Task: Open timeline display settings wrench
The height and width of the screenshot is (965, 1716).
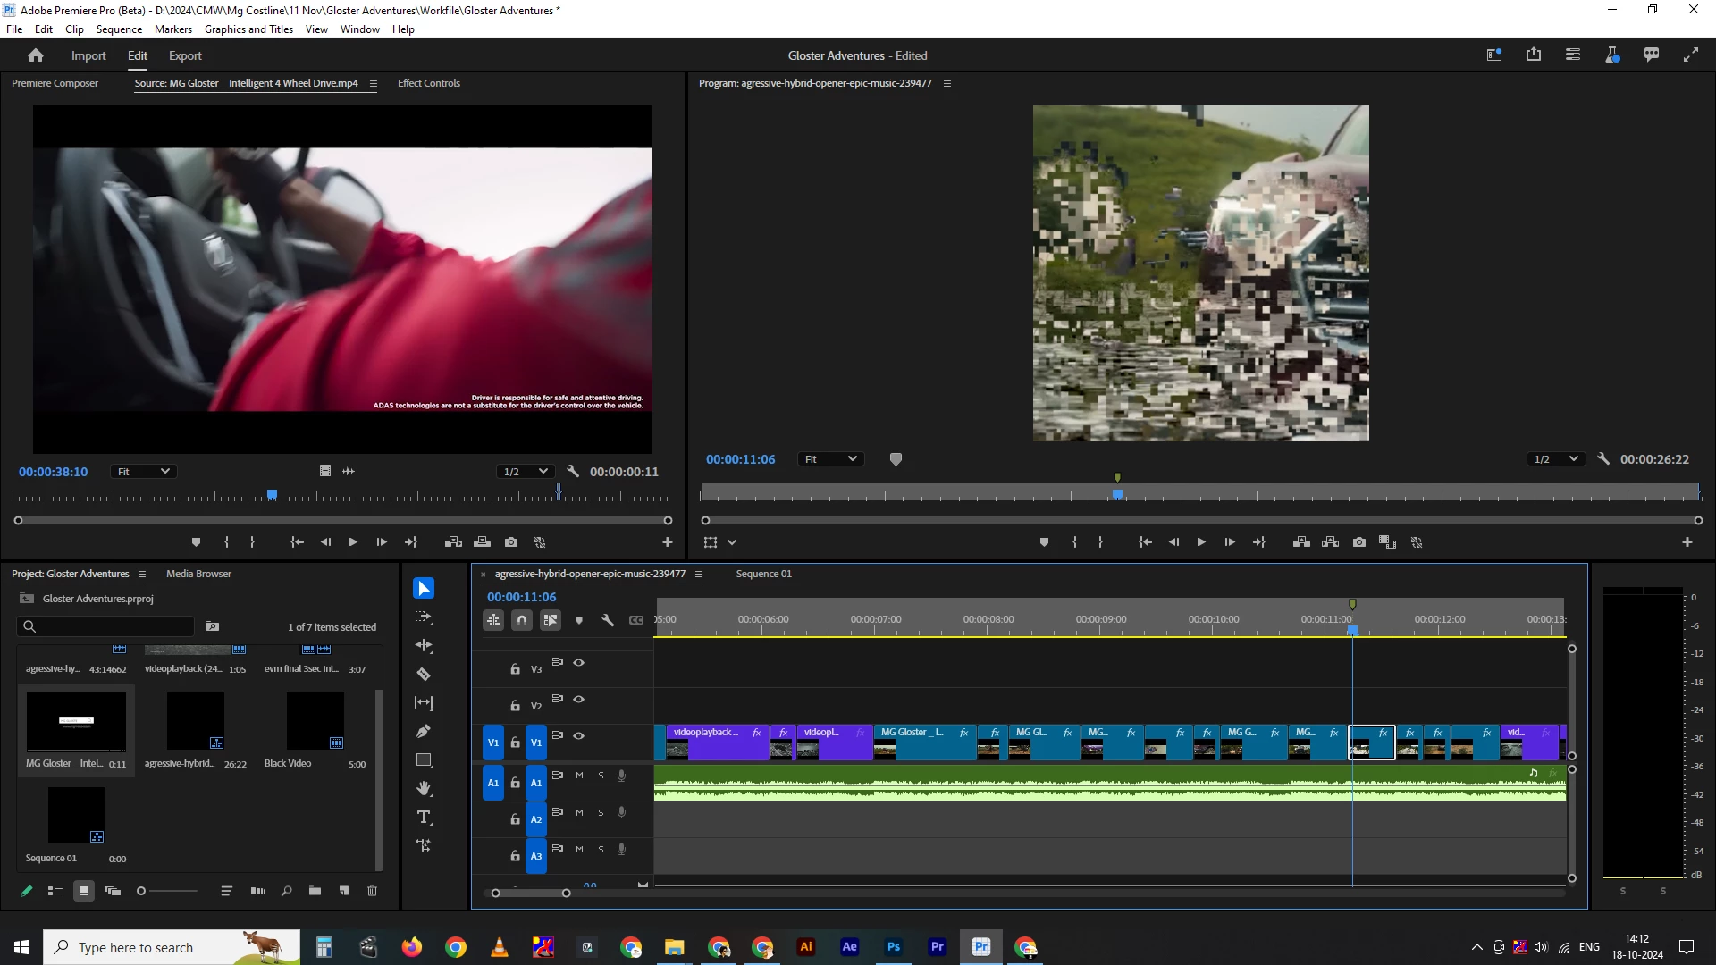Action: click(x=608, y=620)
